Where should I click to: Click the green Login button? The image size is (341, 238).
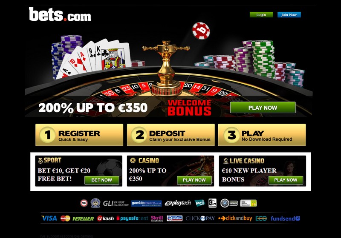tap(261, 15)
